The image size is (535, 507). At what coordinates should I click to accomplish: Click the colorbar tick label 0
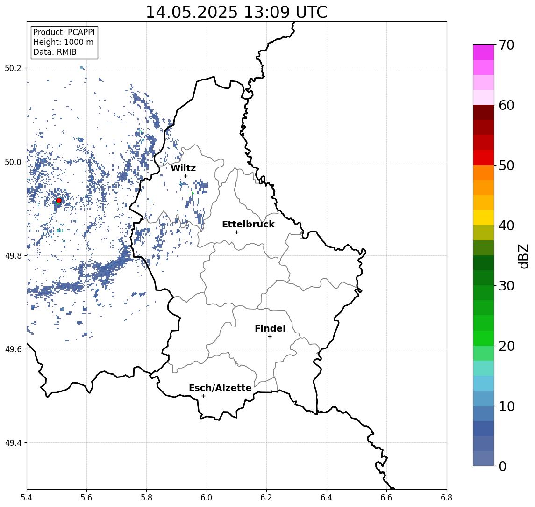503,466
